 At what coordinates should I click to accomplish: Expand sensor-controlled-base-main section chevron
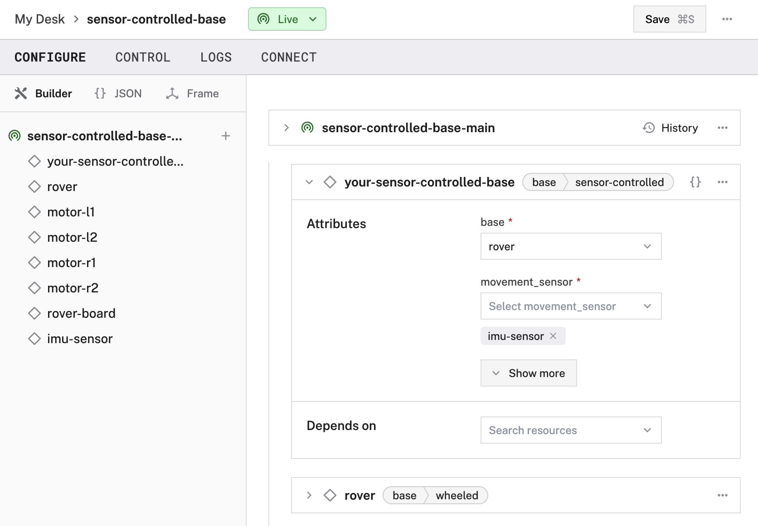[287, 128]
